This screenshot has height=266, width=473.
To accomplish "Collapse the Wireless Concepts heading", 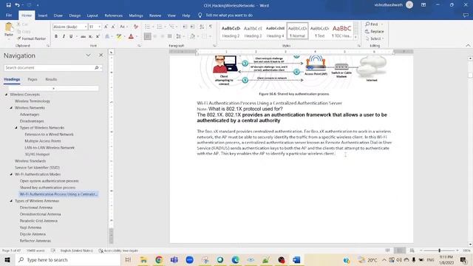I will point(6,95).
